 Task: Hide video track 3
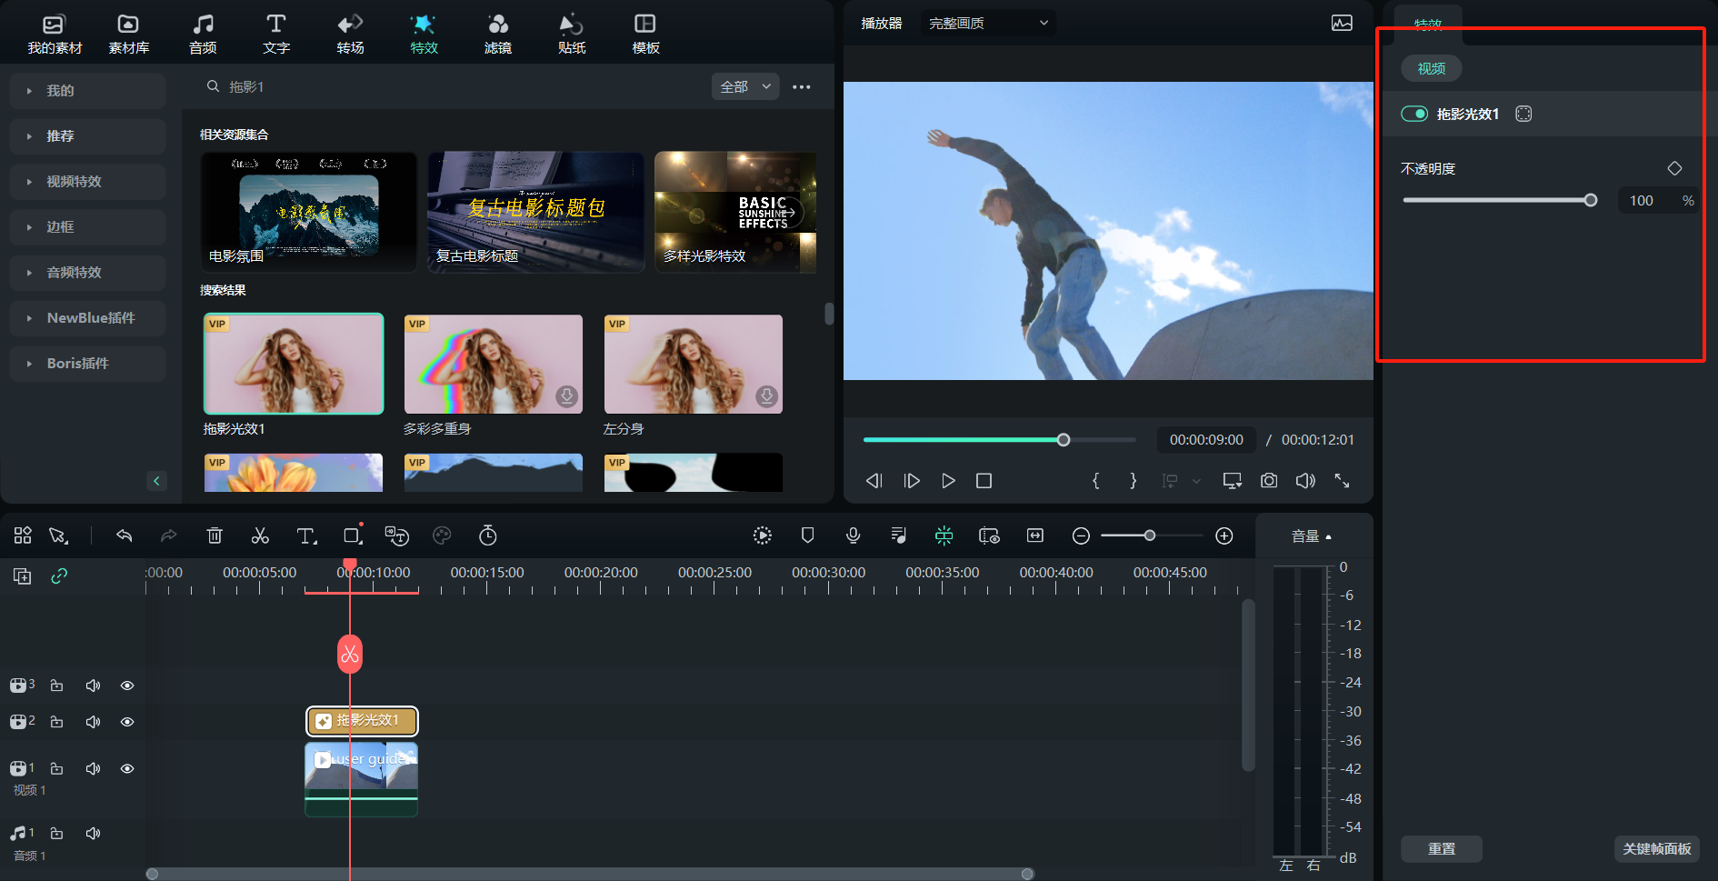click(x=127, y=686)
